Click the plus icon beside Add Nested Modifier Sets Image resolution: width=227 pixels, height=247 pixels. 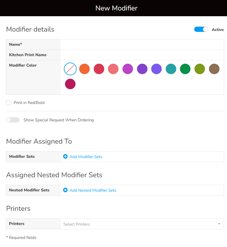click(65, 190)
